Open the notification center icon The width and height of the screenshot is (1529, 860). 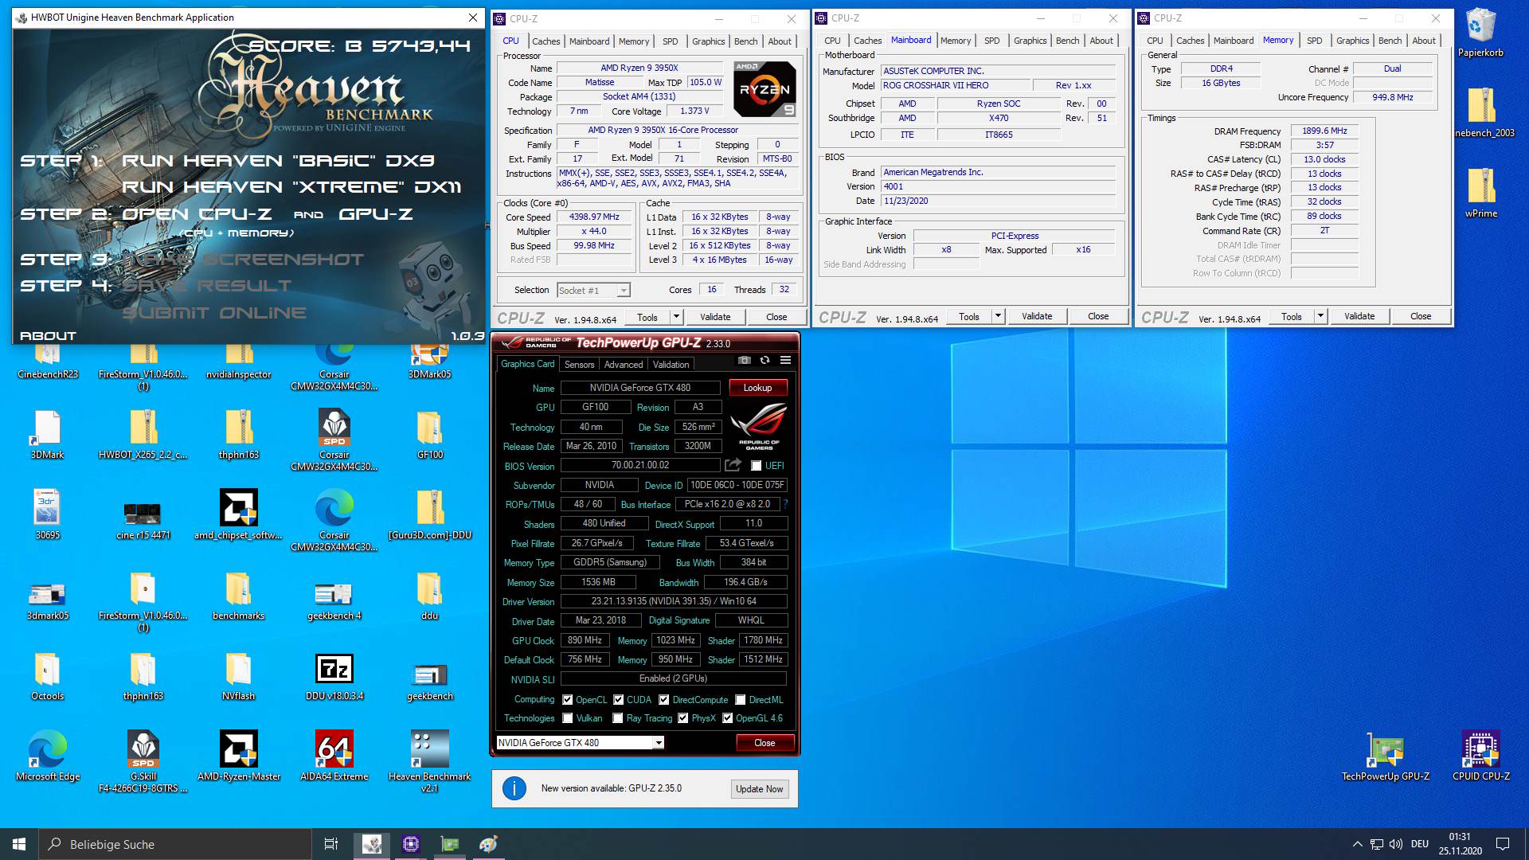(1502, 844)
